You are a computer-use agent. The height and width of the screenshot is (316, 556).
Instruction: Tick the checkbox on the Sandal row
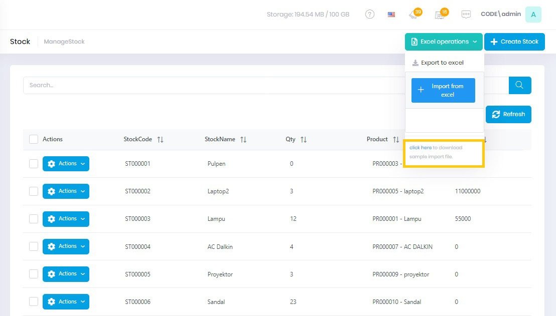click(34, 301)
